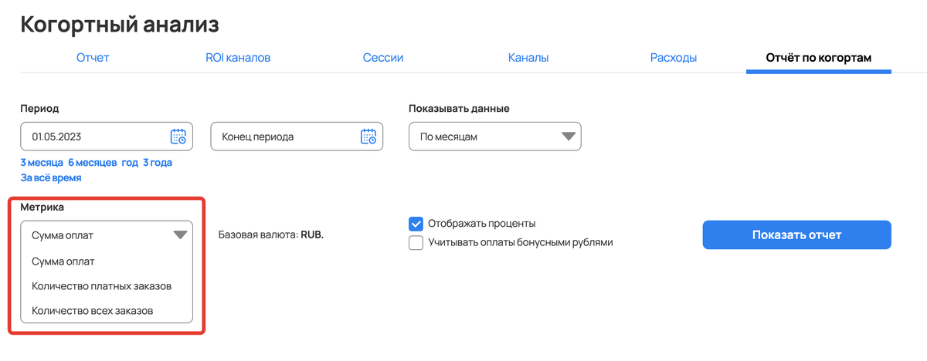
Task: Switch to the Расходы tab
Action: [x=674, y=58]
